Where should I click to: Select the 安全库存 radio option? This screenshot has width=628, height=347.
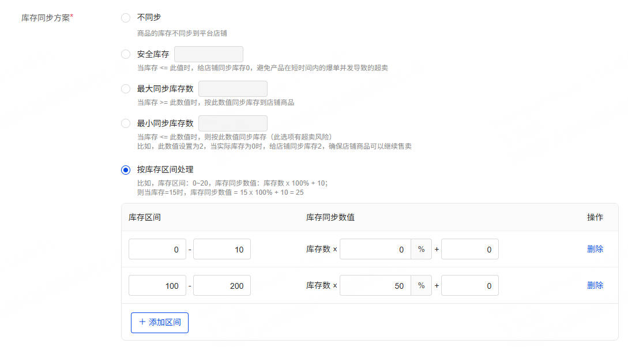coord(126,54)
